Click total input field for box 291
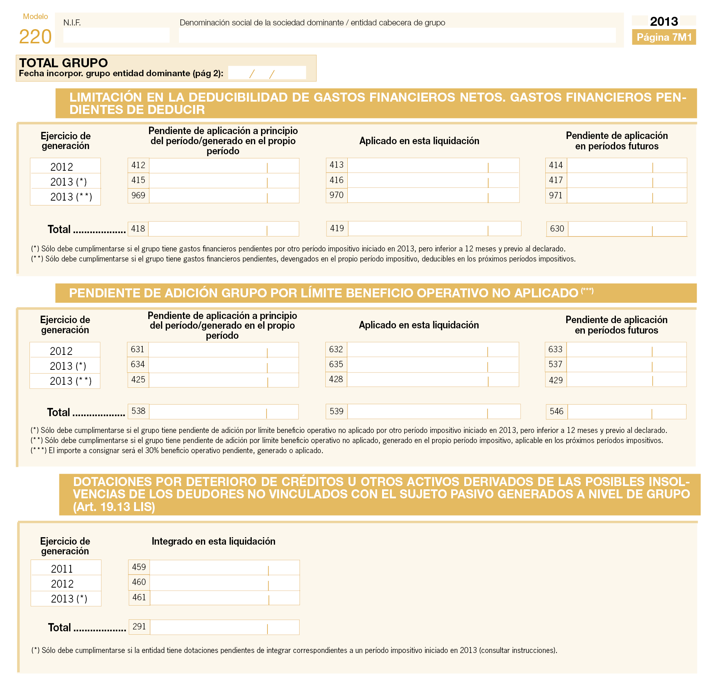Viewport: 716px width, 681px height. click(x=225, y=627)
